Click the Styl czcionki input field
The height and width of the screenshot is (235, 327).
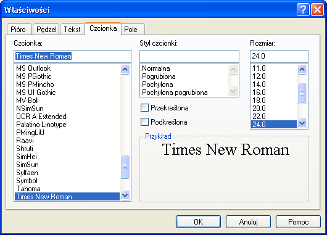pyautogui.click(x=189, y=56)
